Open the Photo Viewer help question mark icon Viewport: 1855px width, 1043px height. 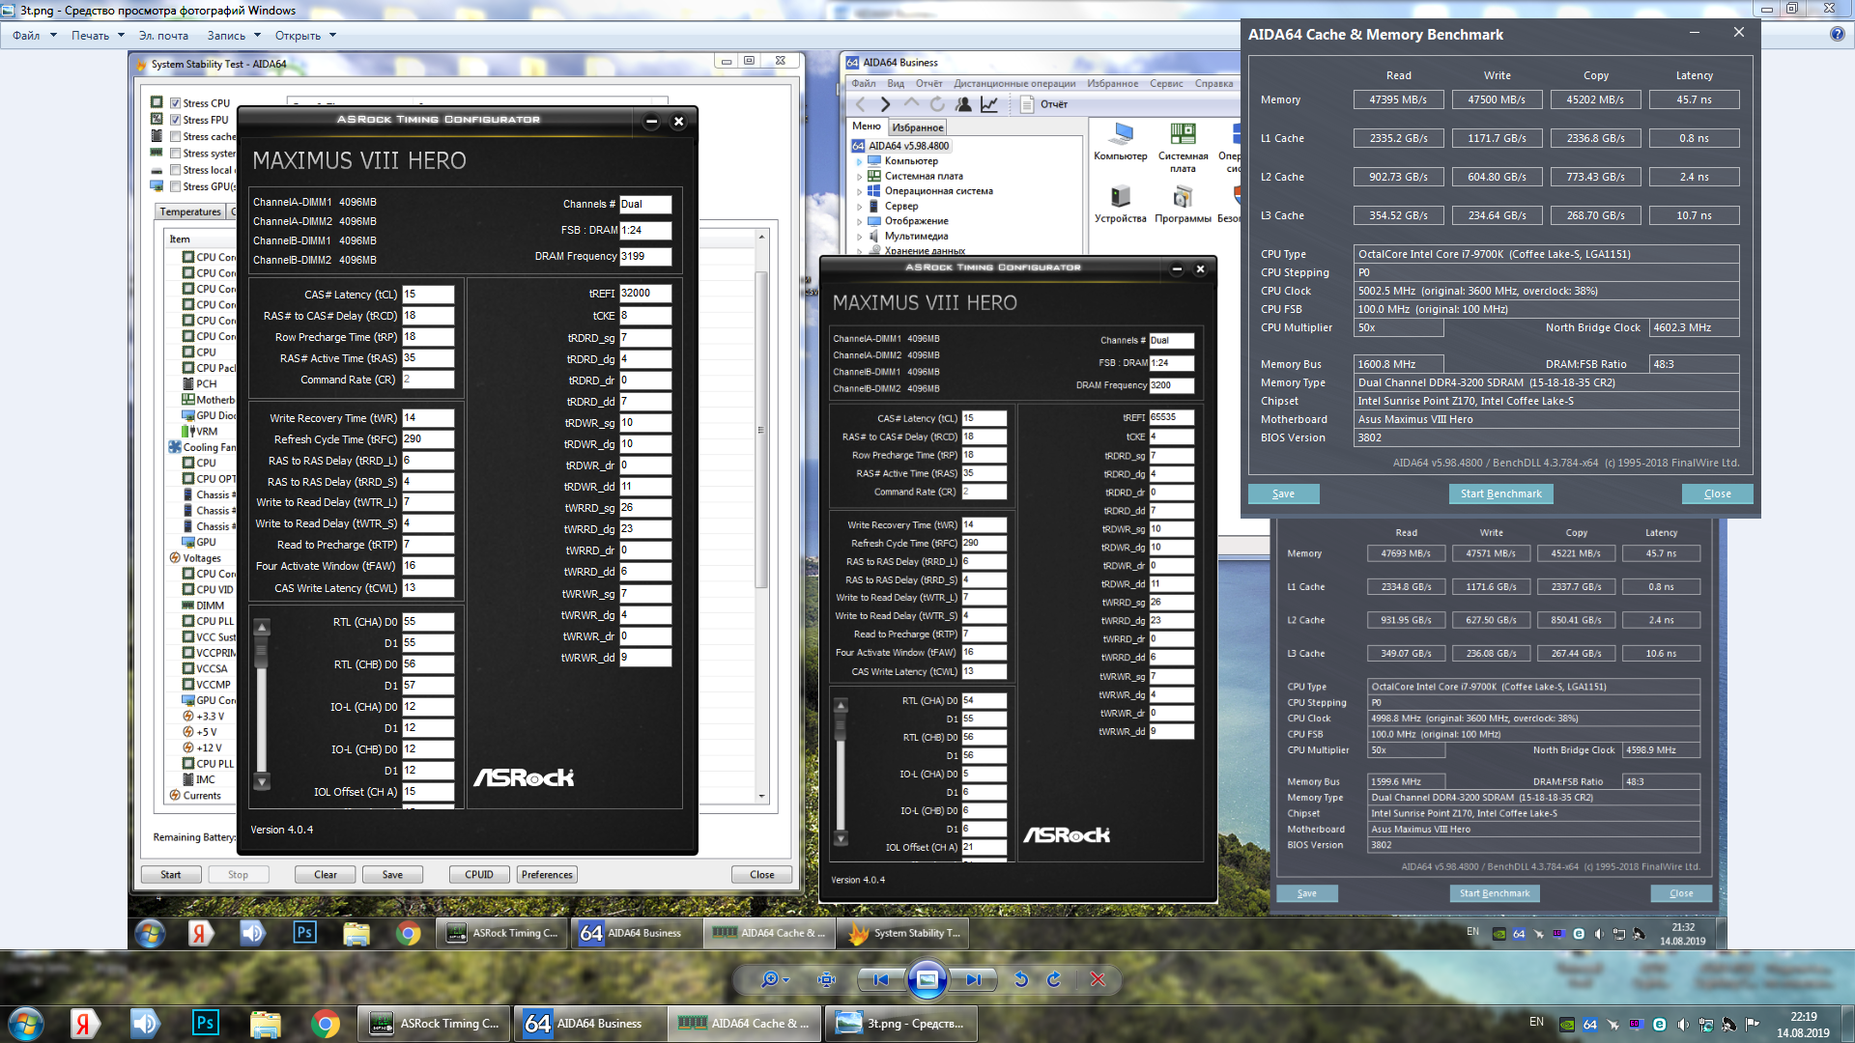pyautogui.click(x=1837, y=35)
